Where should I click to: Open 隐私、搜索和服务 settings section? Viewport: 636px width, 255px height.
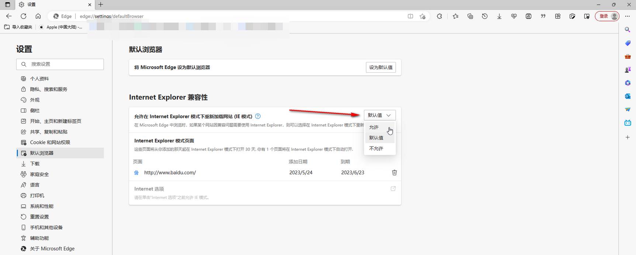(60, 89)
